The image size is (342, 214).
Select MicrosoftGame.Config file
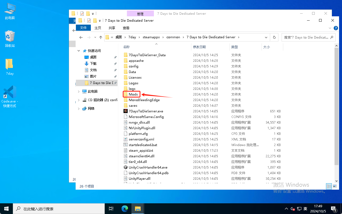click(146, 117)
